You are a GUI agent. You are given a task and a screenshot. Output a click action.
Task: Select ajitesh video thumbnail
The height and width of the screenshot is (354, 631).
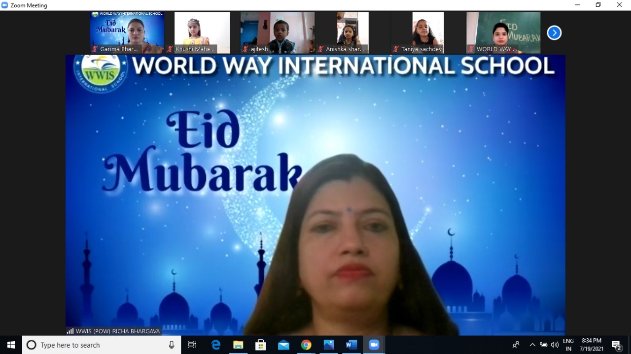pos(278,32)
